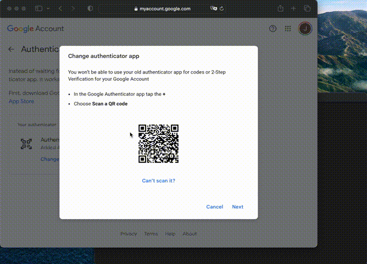Image resolution: width=367 pixels, height=264 pixels.
Task: Click the "In the Google Authenticator app" bullet
Action: tap(120, 94)
